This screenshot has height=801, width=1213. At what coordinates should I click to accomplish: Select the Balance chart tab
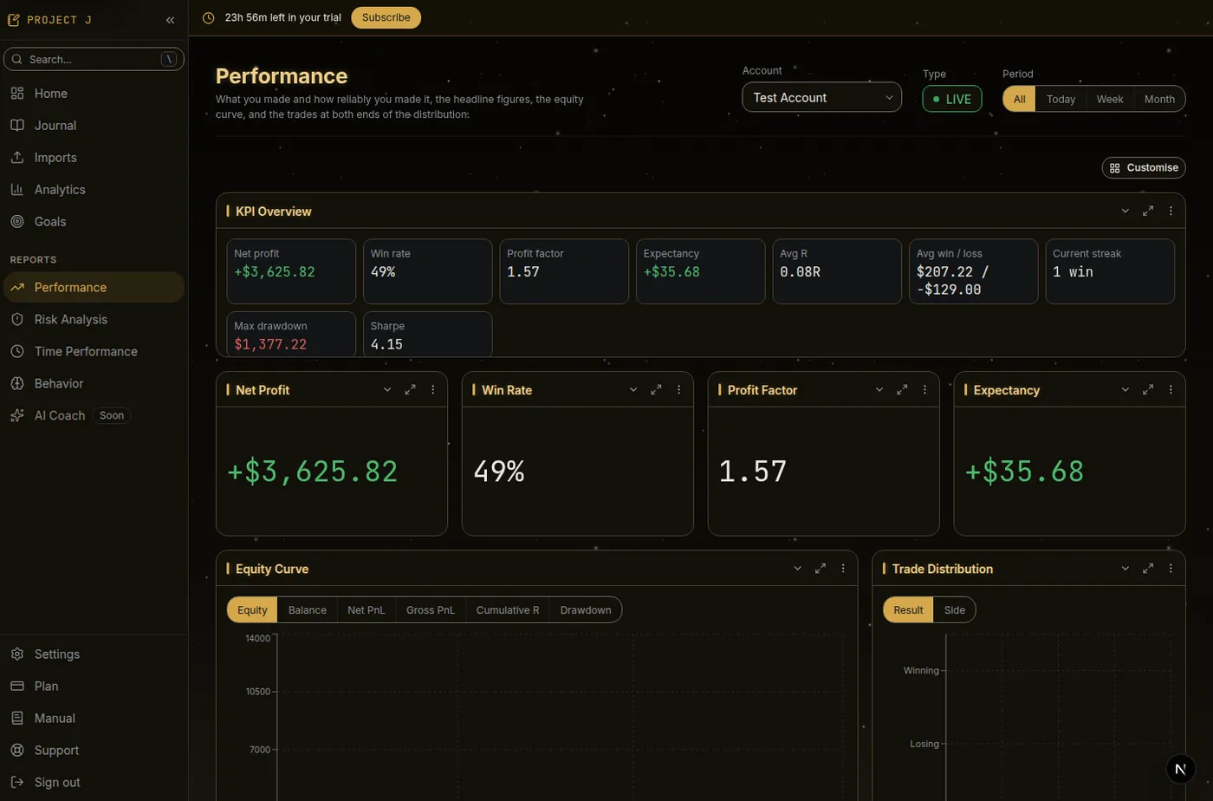point(308,610)
